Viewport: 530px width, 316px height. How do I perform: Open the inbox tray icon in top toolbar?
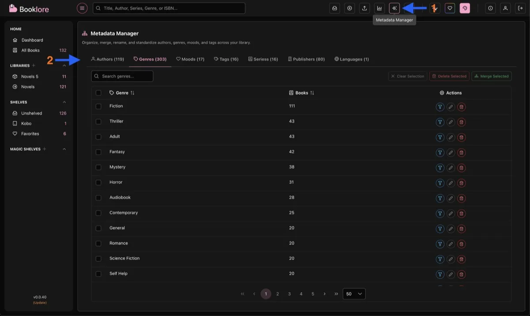coord(335,8)
